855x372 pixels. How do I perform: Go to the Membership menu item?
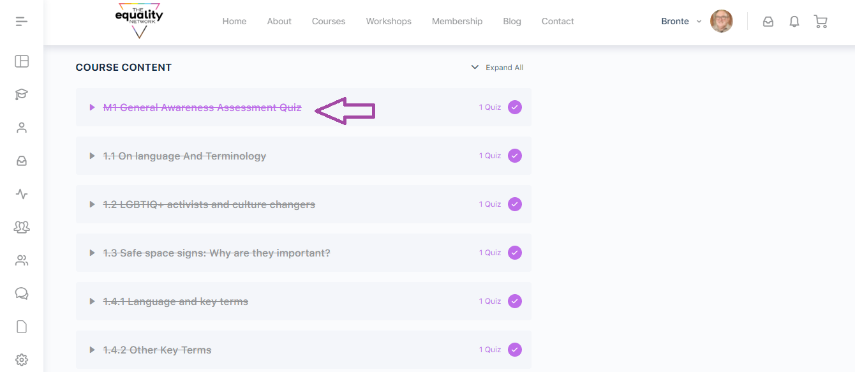tap(457, 21)
